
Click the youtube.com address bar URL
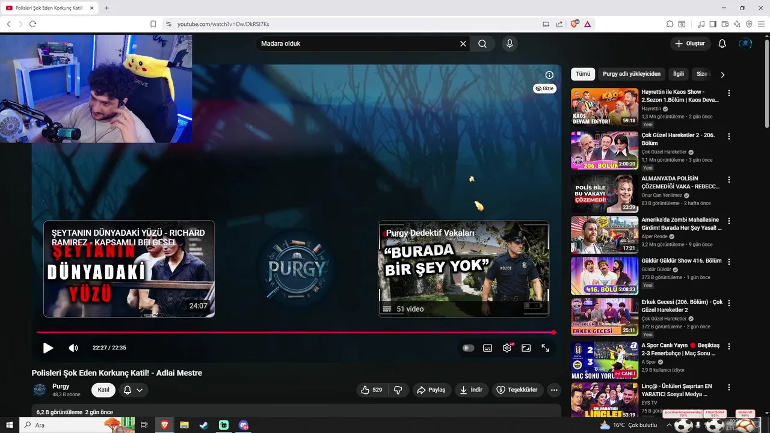(223, 24)
